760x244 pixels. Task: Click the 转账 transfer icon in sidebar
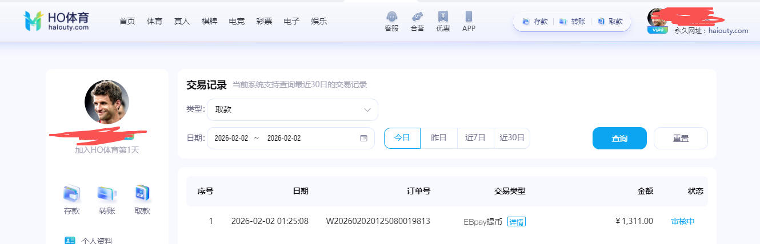107,194
